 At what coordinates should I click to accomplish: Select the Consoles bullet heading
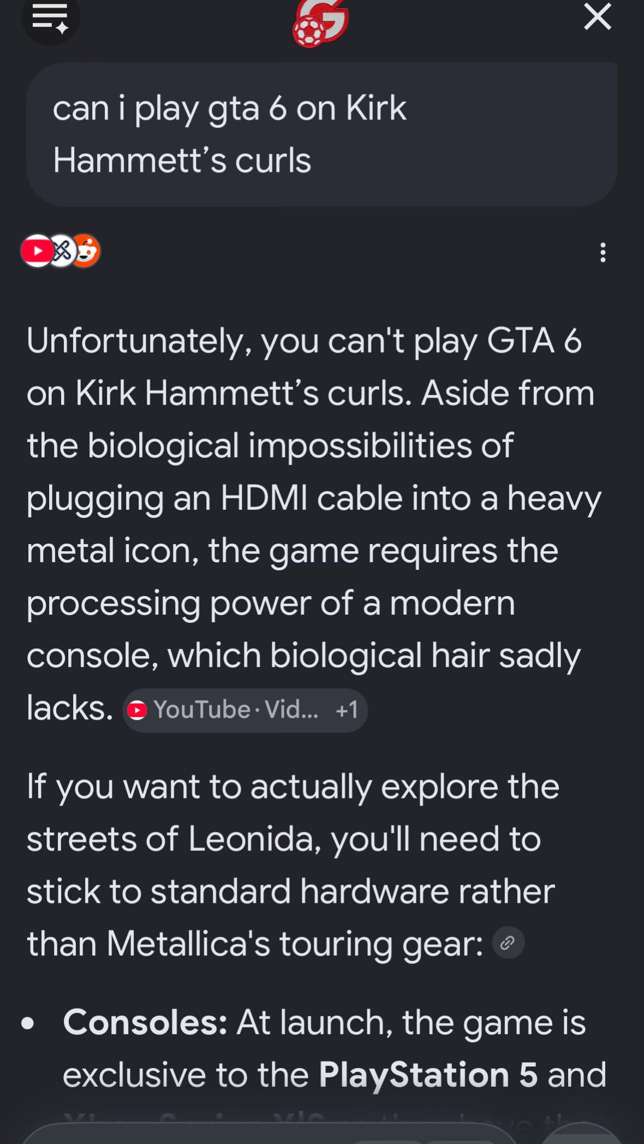click(x=145, y=1022)
